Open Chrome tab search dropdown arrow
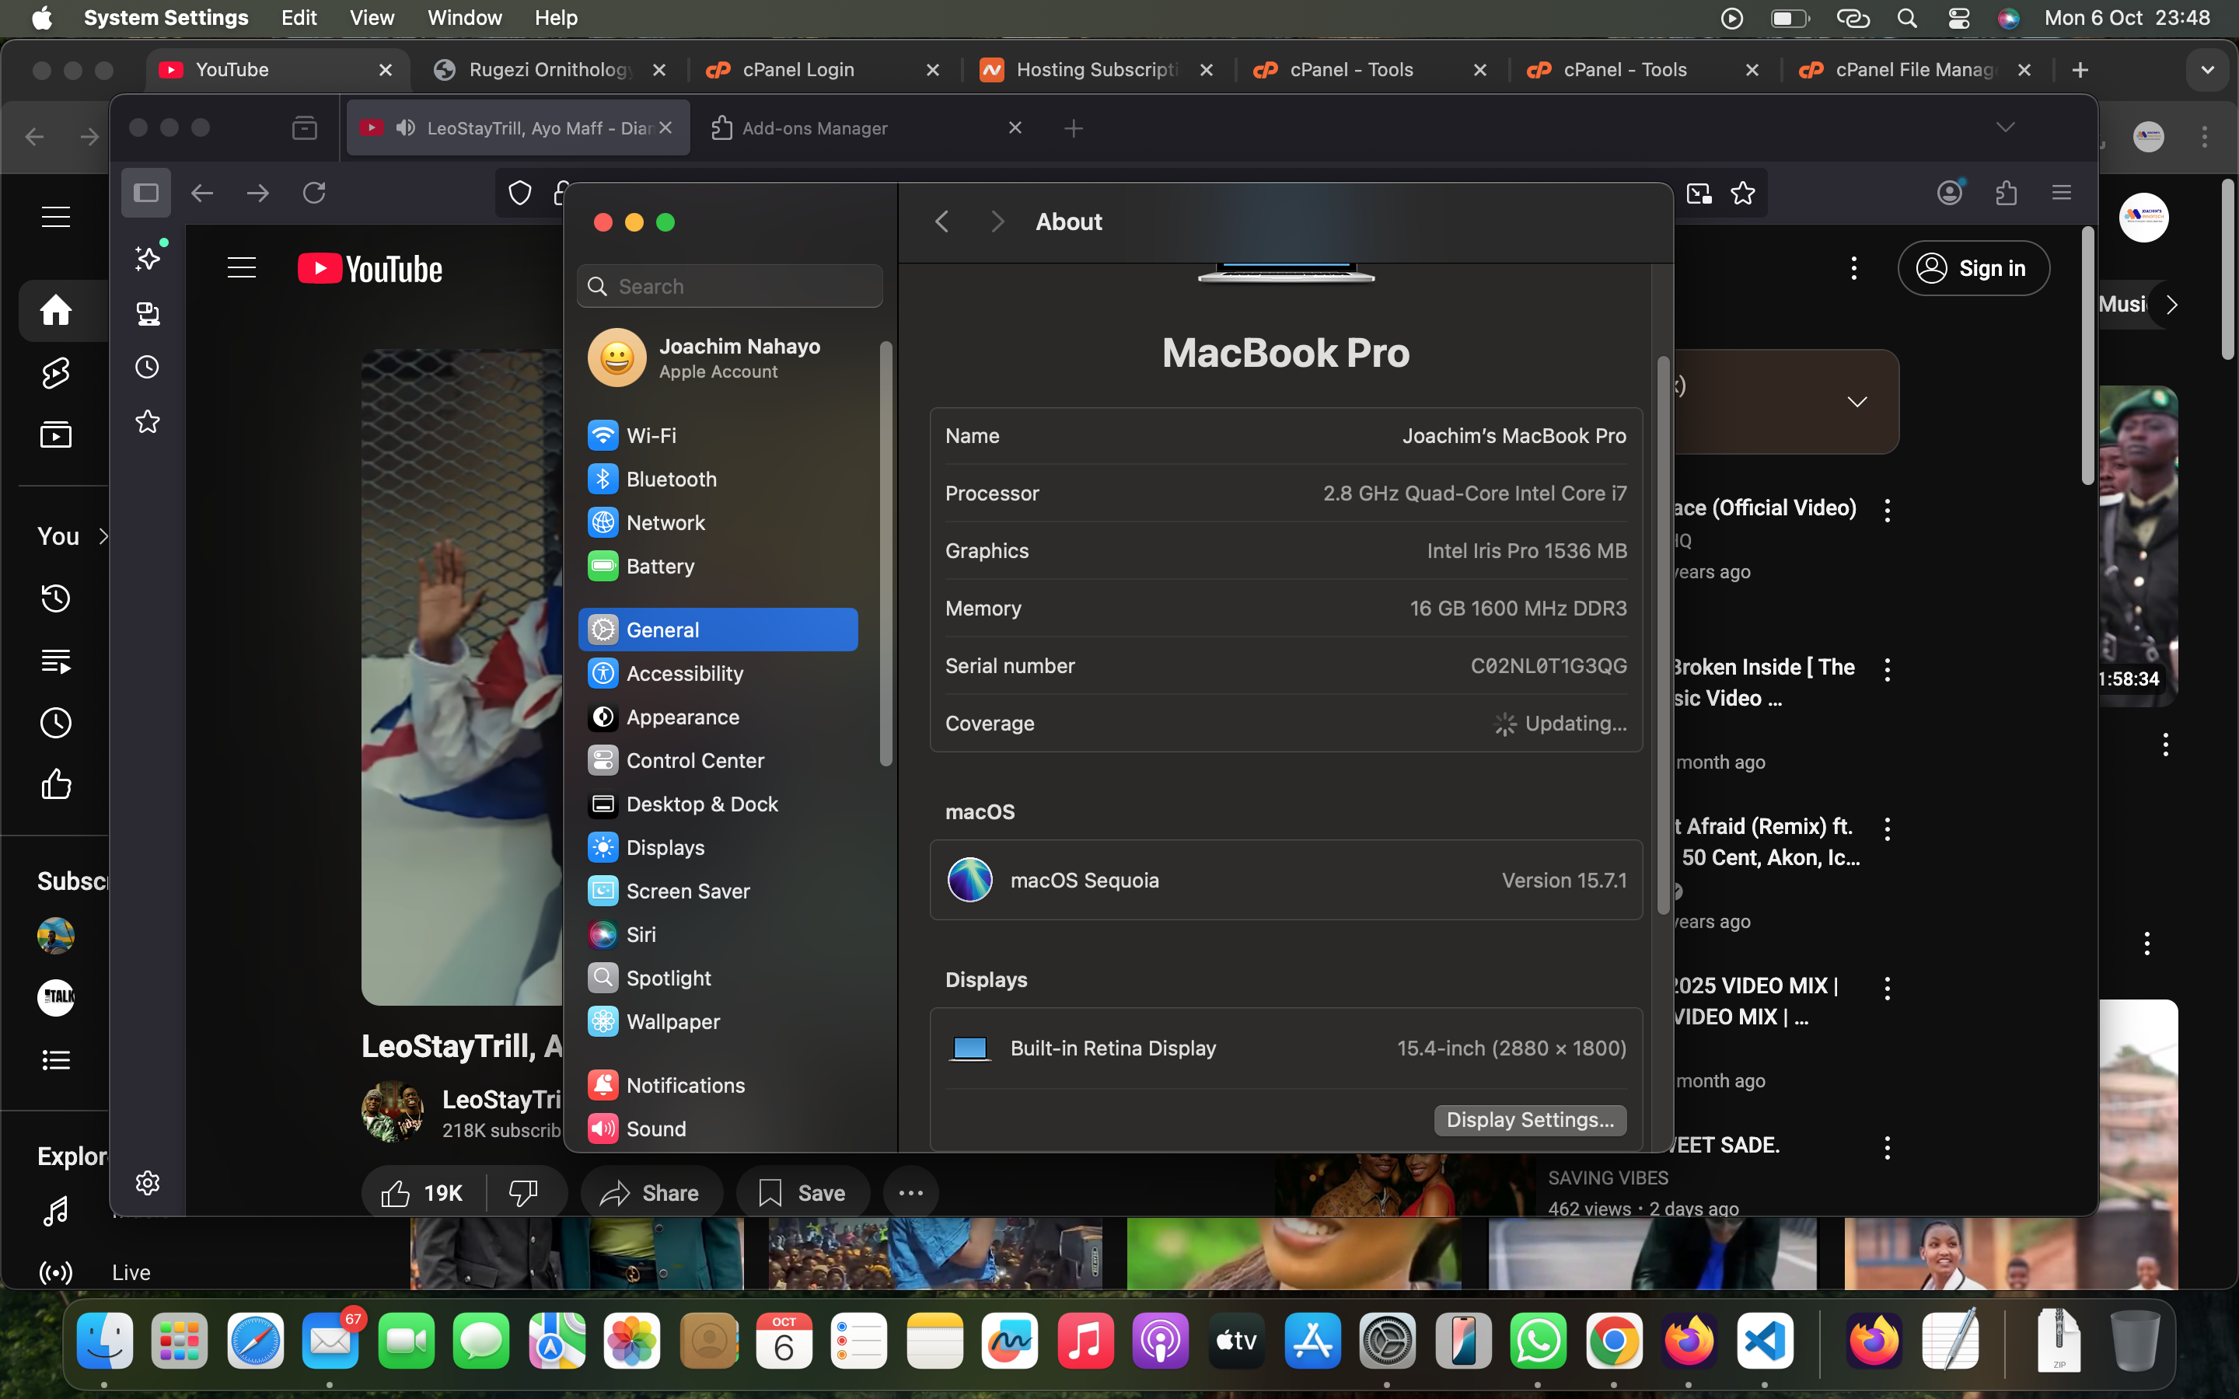Viewport: 2239px width, 1399px height. [x=2208, y=70]
